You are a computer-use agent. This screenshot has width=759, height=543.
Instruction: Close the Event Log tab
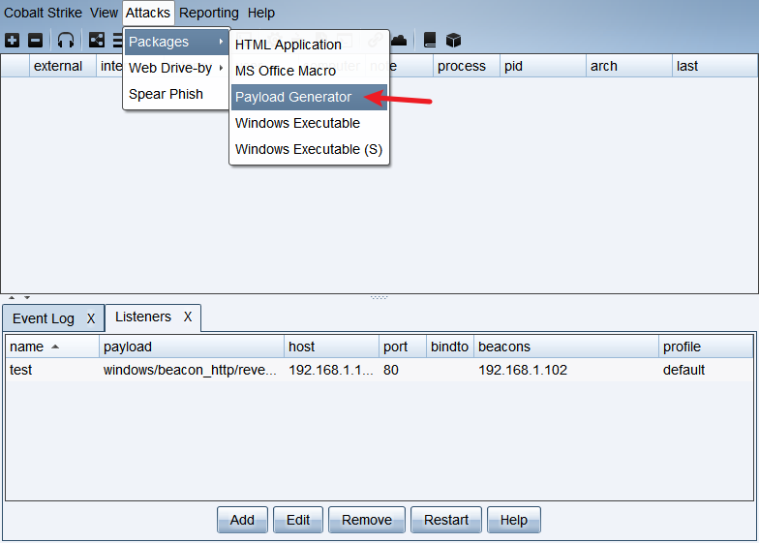coord(91,318)
